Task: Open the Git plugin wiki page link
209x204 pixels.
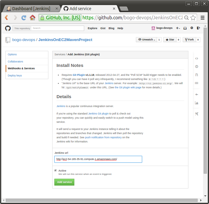Action: click(x=128, y=87)
